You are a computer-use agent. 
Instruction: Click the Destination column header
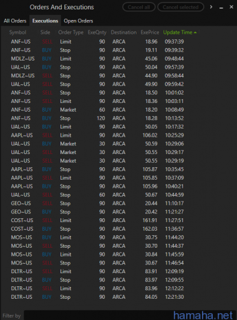(x=123, y=32)
